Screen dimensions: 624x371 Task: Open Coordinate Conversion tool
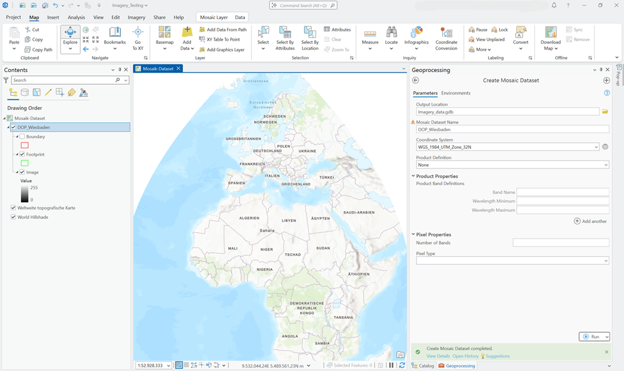click(x=446, y=38)
